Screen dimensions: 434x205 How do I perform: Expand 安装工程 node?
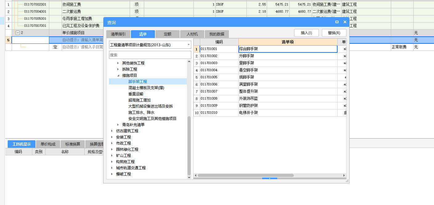tap(112, 137)
